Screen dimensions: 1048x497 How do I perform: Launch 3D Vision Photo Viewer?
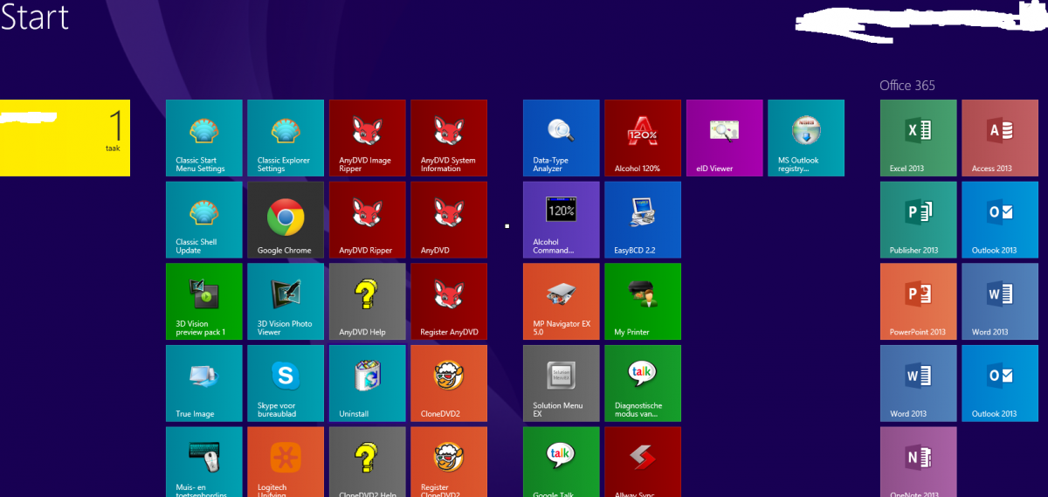[286, 301]
